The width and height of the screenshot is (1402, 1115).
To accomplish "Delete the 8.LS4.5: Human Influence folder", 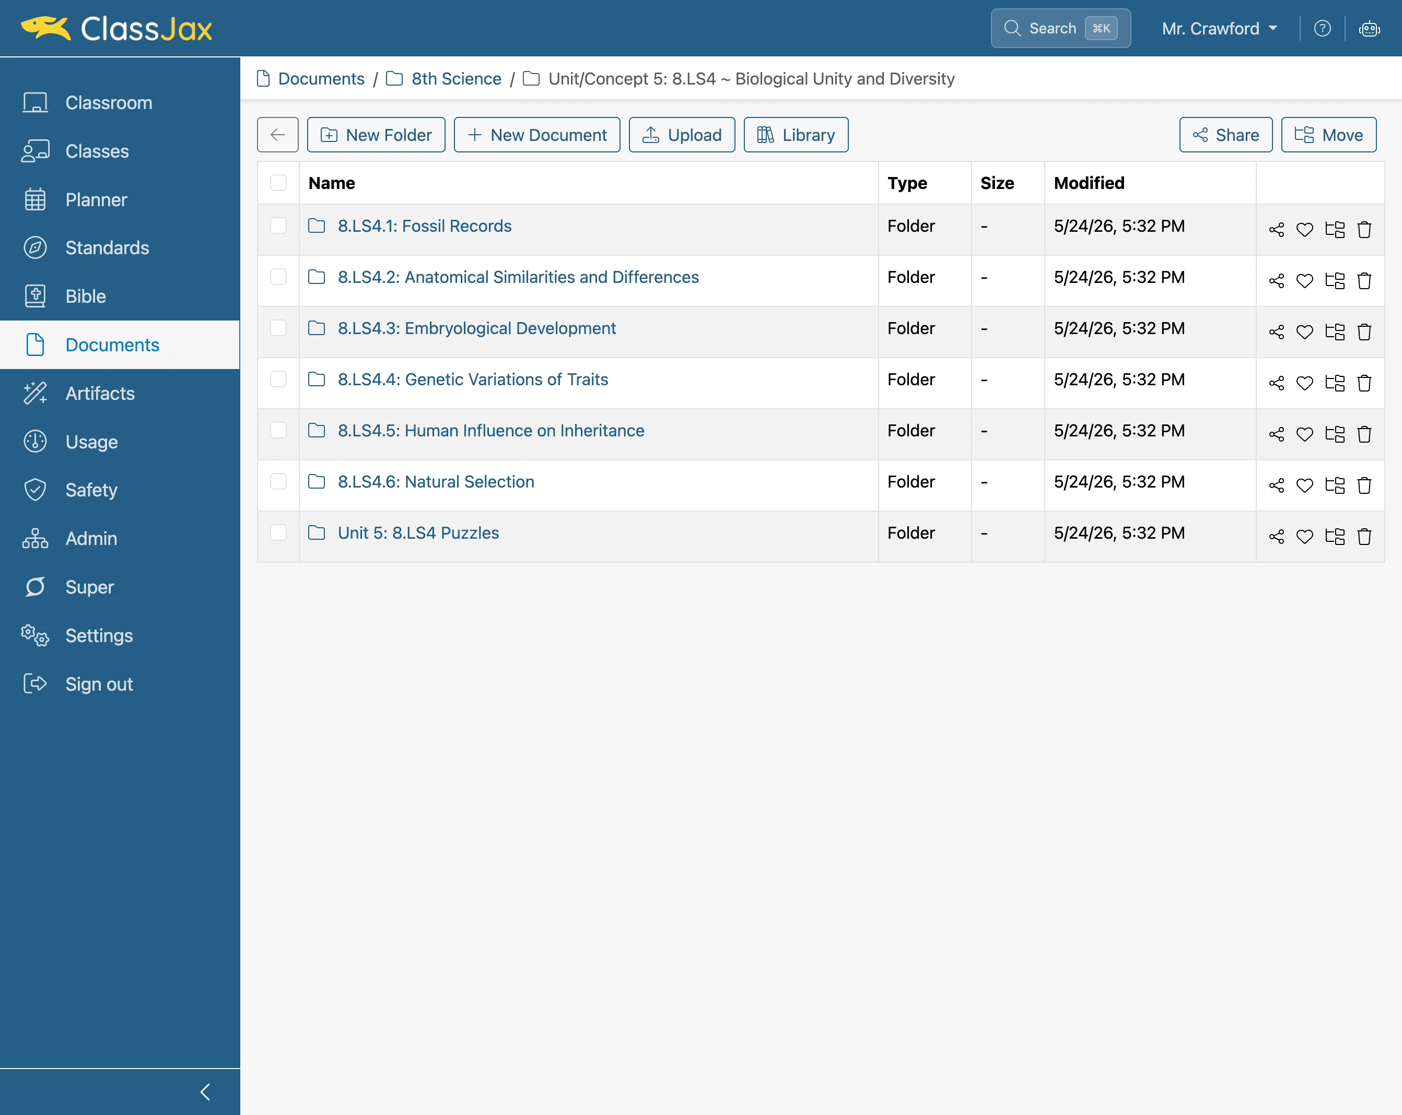I will pyautogui.click(x=1364, y=434).
